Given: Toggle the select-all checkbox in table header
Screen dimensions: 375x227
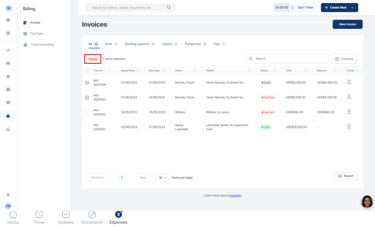Looking at the screenshot, I should (87, 71).
